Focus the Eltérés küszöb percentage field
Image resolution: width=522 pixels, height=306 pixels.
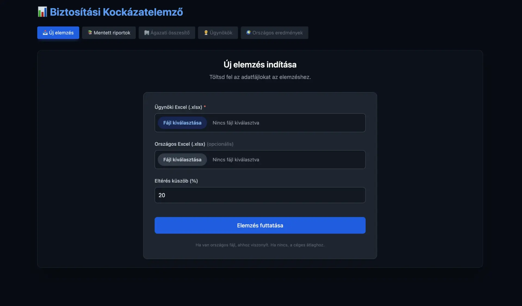click(260, 195)
